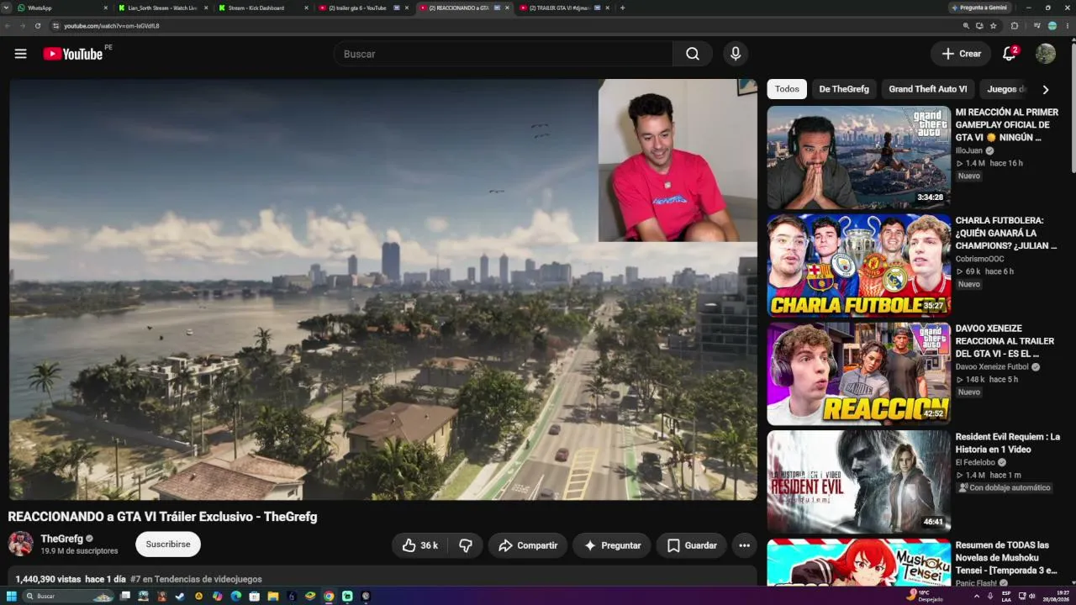The width and height of the screenshot is (1076, 605).
Task: Open the Chrome three-dot menu
Action: click(1068, 26)
